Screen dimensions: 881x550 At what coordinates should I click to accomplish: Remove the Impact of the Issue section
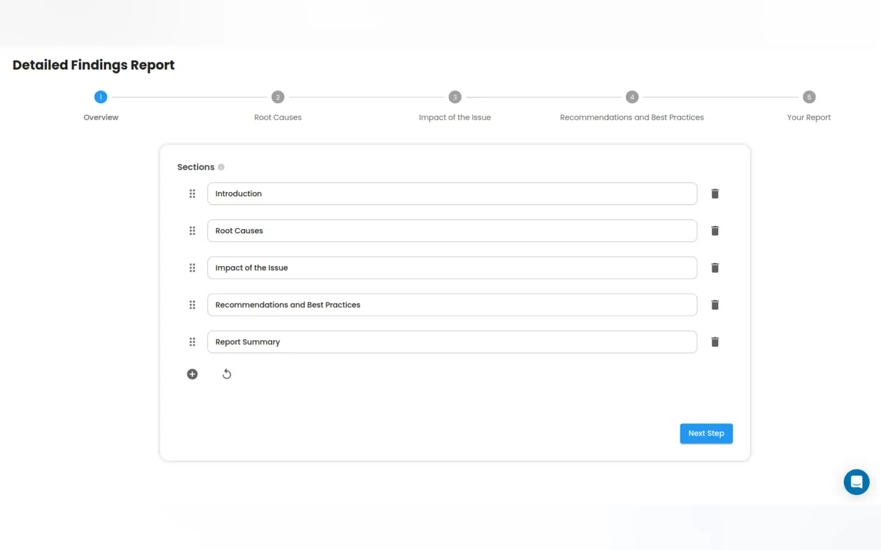pyautogui.click(x=715, y=268)
